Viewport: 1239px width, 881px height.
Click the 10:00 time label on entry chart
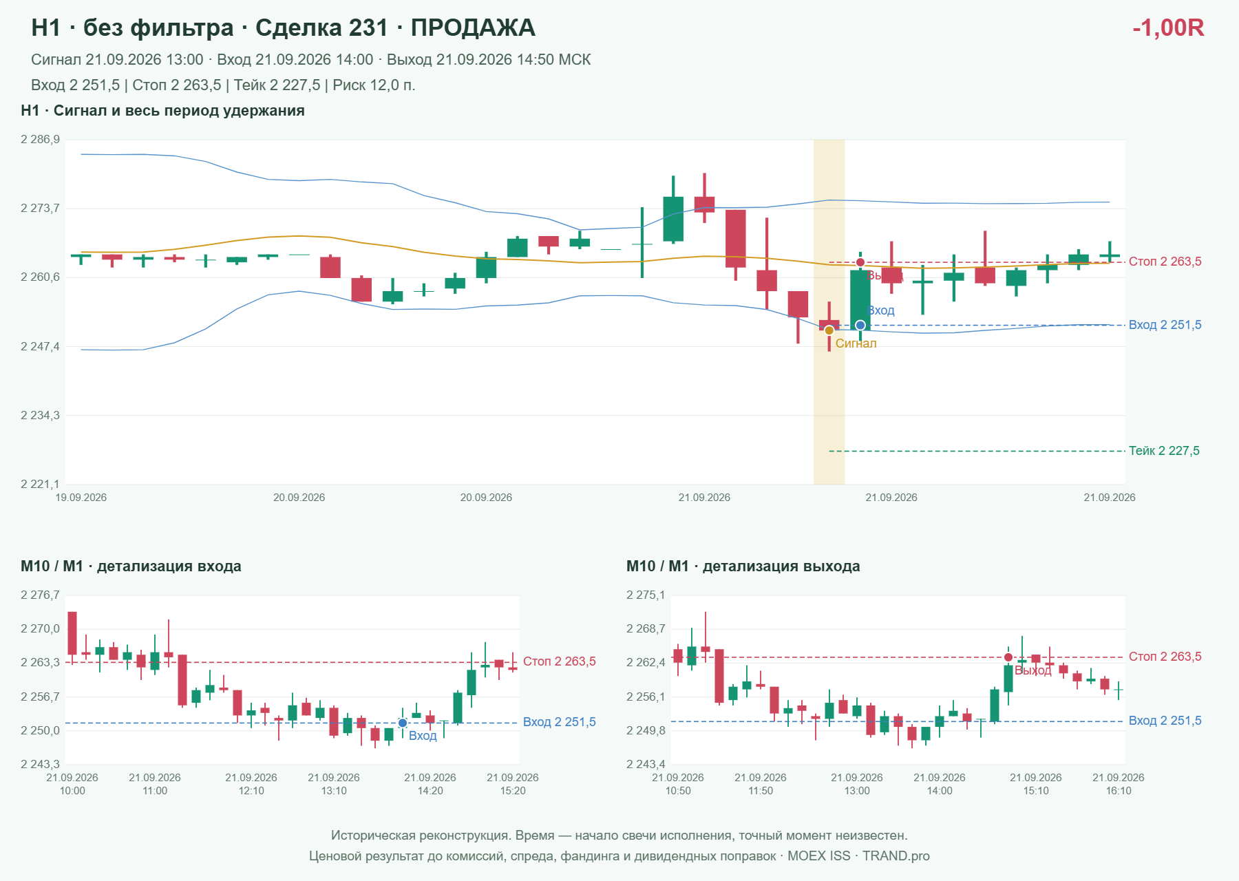coord(72,791)
